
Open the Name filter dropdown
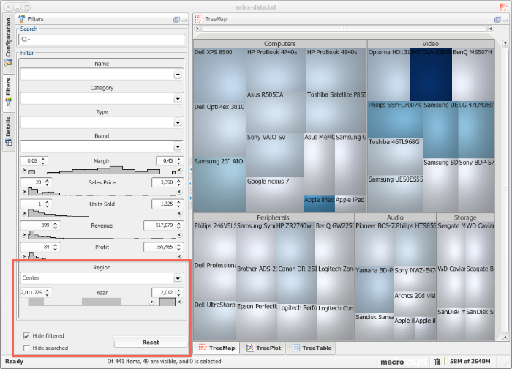pyautogui.click(x=177, y=74)
